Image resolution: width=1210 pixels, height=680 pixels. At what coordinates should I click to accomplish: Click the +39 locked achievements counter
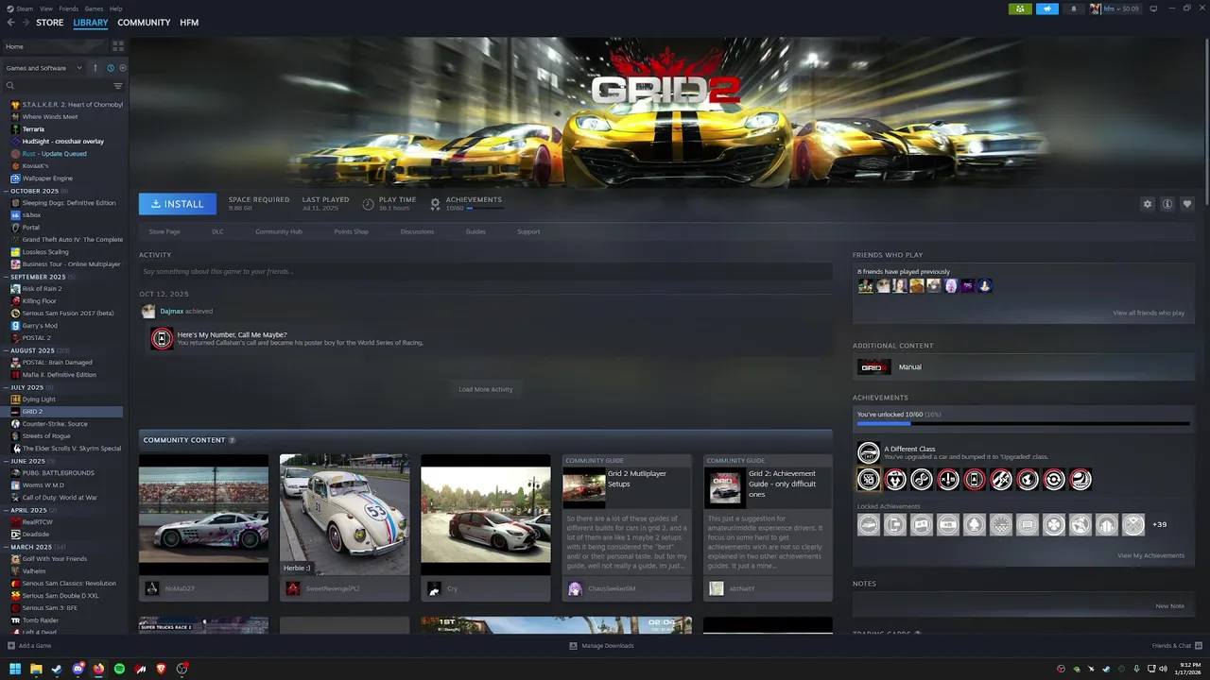point(1160,524)
